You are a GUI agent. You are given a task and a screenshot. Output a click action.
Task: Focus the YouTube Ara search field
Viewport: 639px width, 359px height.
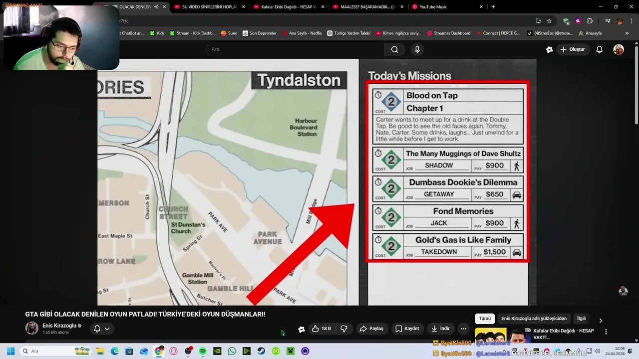pos(295,49)
